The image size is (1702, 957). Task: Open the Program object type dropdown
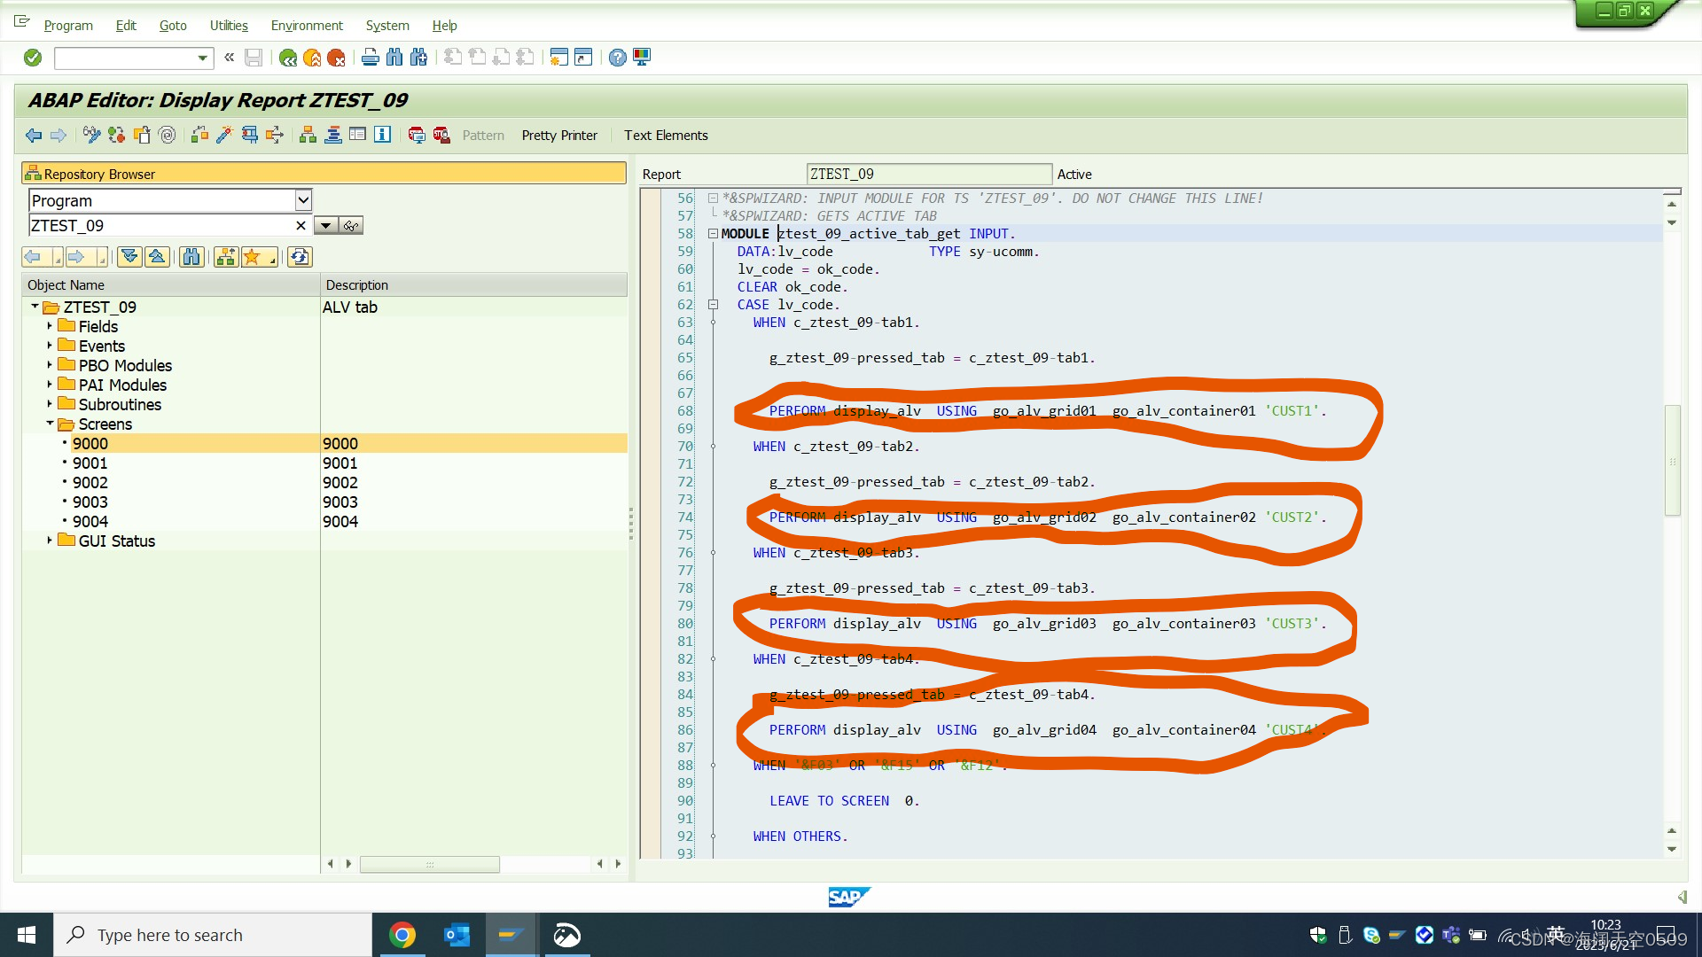pos(303,200)
